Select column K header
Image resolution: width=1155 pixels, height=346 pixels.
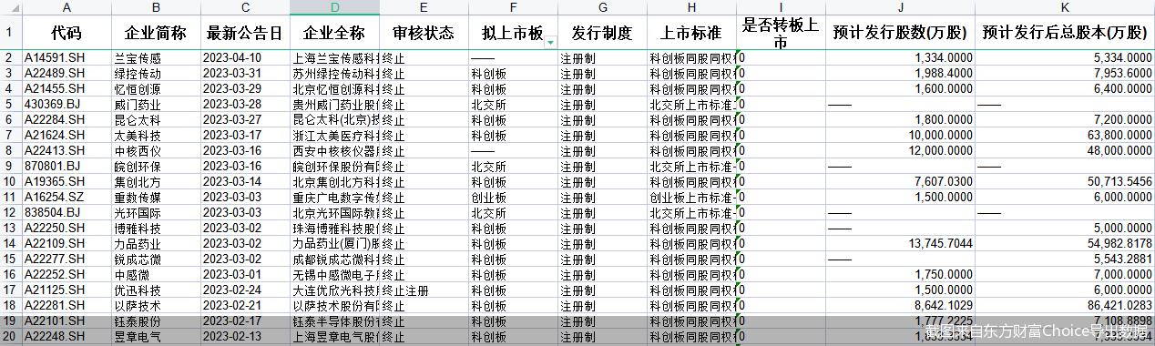pyautogui.click(x=1065, y=7)
